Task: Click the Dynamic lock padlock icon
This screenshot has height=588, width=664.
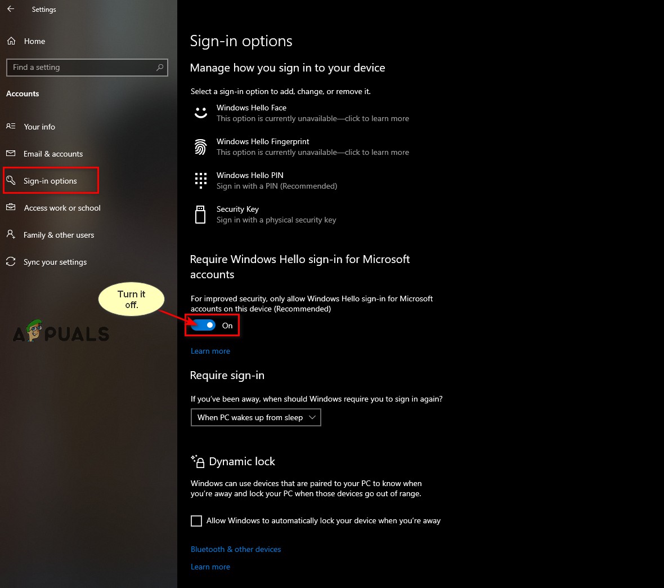Action: tap(198, 461)
